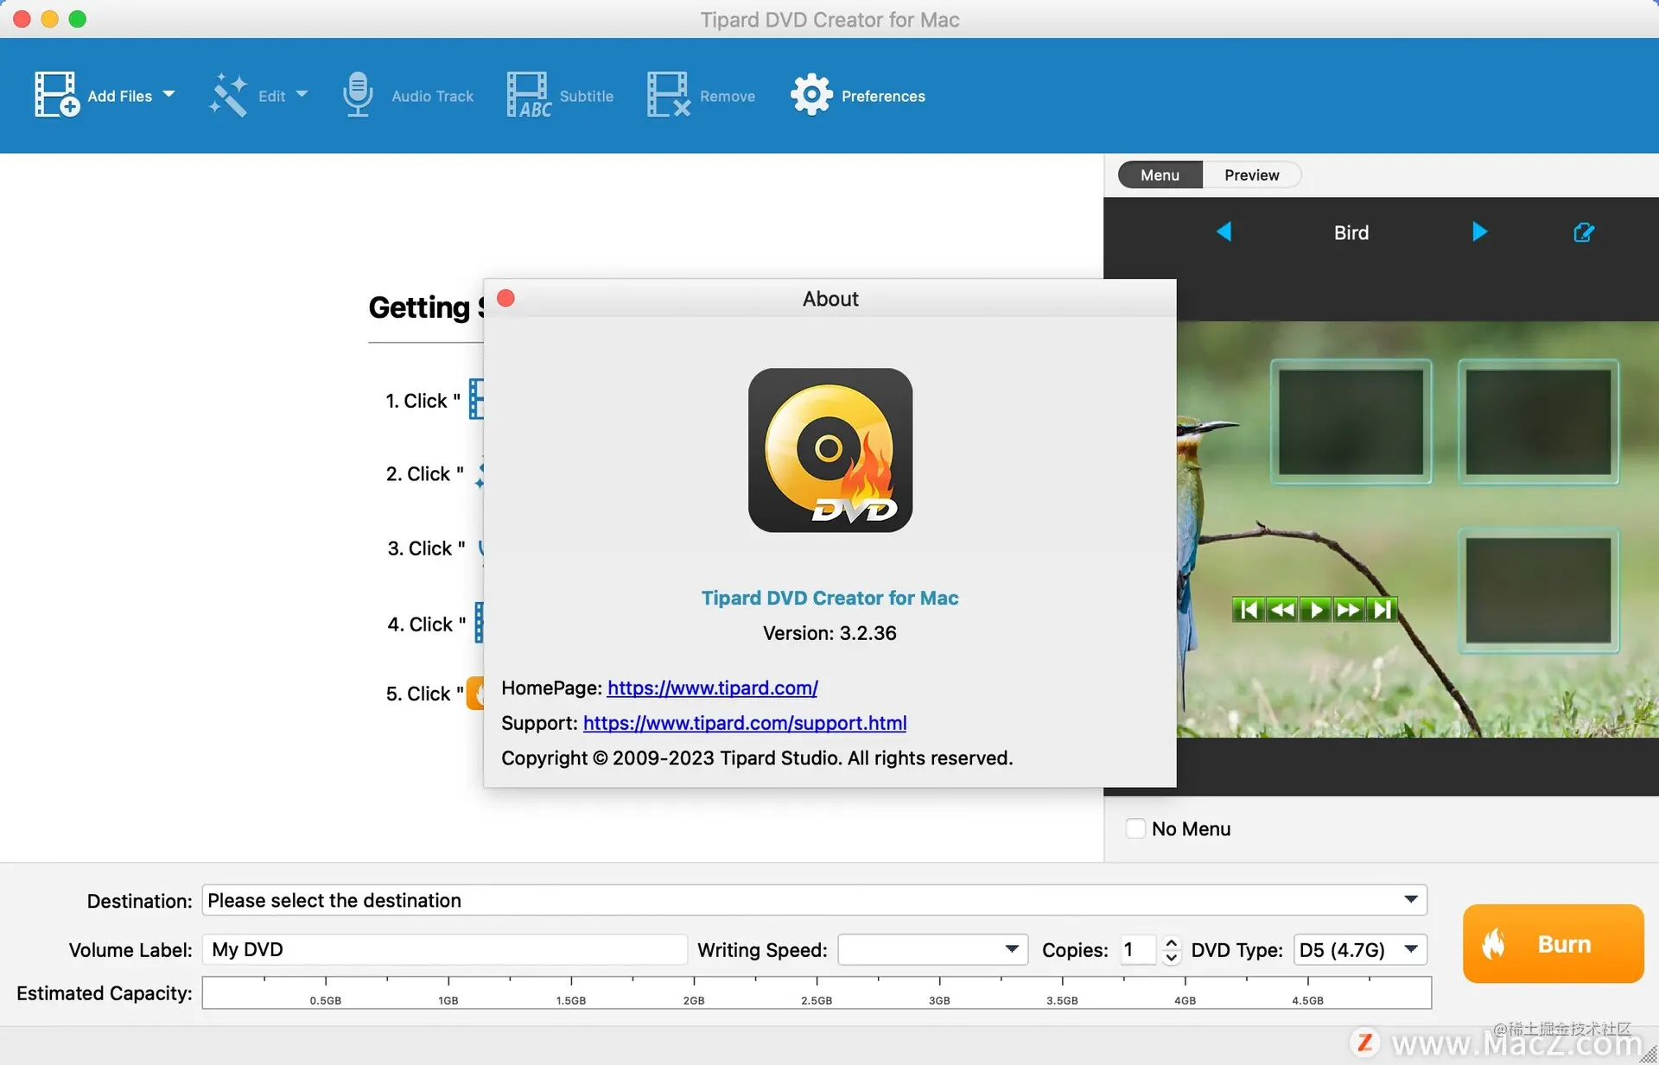1659x1065 pixels.
Task: Switch to the Preview tab
Action: click(x=1250, y=174)
